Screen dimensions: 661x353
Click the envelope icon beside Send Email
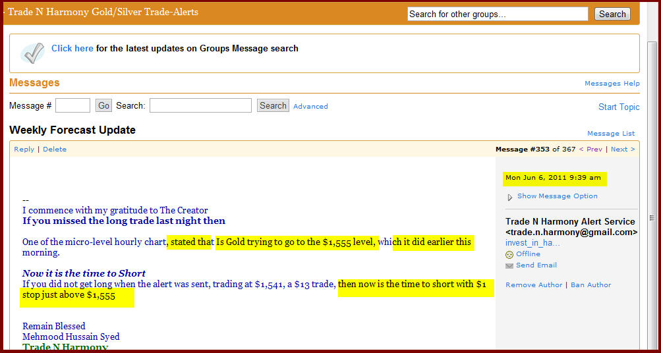point(509,266)
